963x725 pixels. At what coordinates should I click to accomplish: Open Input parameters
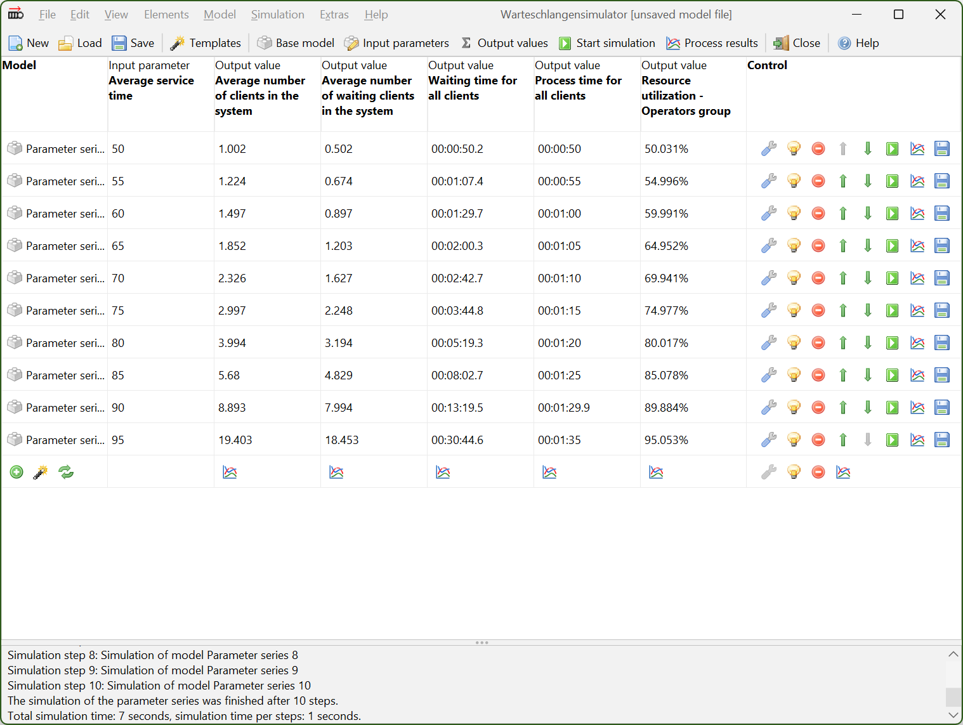click(396, 43)
